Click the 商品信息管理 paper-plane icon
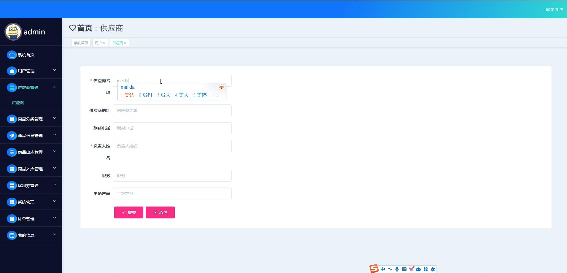The width and height of the screenshot is (567, 273). coord(12,136)
